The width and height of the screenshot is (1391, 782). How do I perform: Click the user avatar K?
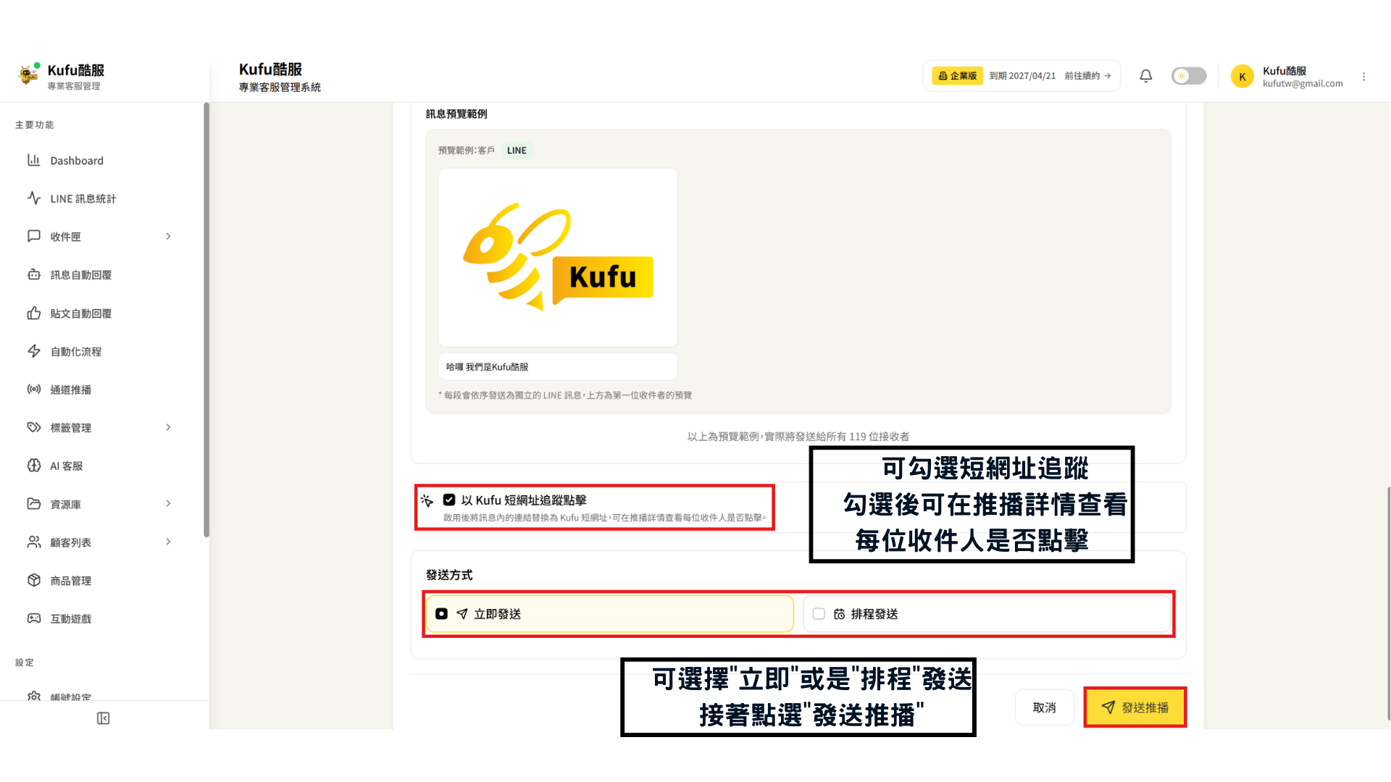[x=1242, y=76]
